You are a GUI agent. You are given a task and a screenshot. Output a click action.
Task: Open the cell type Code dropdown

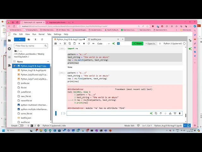click(103, 44)
